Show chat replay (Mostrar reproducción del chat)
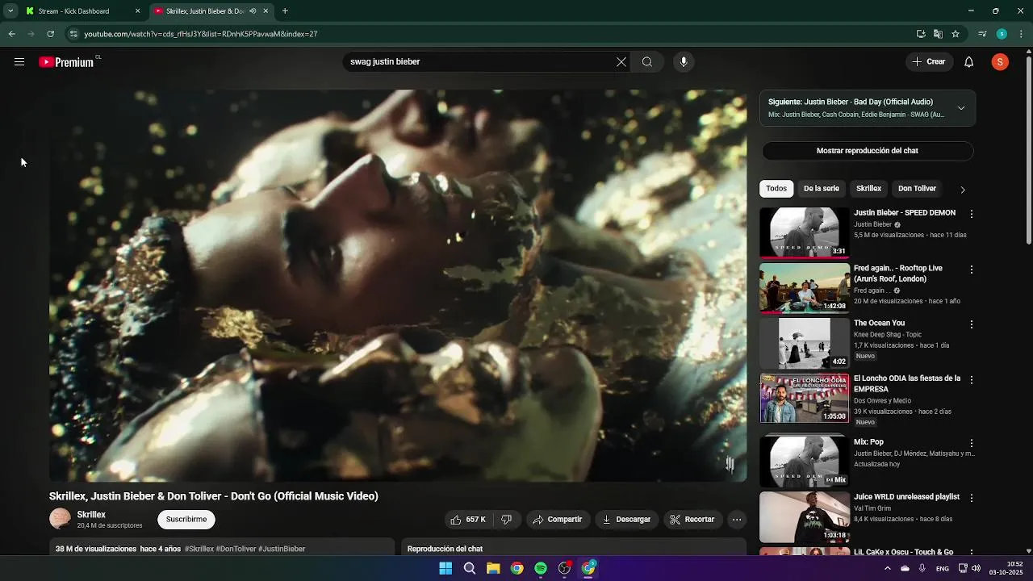Screen dimensions: 1033x581 pos(868,151)
